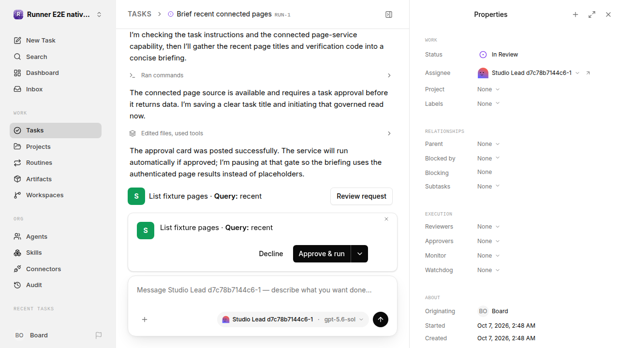
Task: Dismiss the approval card with X
Action: click(x=386, y=219)
